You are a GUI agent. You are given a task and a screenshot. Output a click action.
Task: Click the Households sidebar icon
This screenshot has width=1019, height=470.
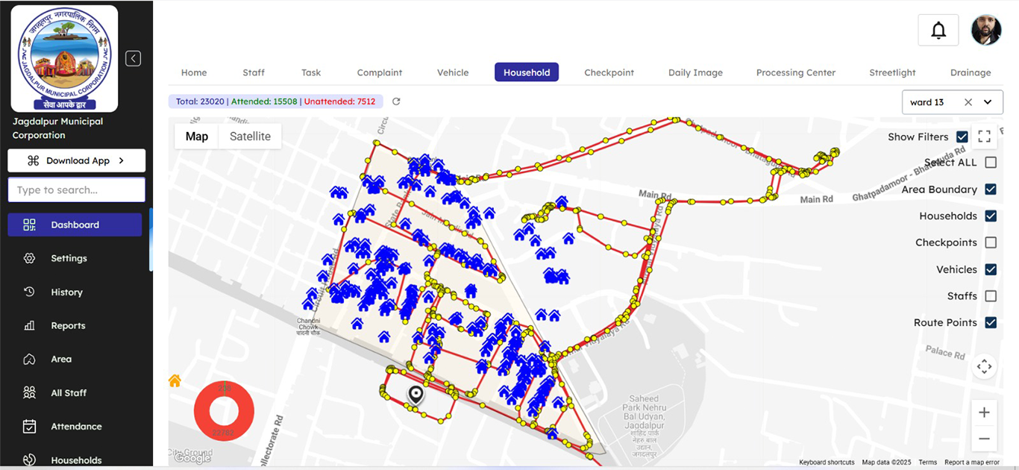pyautogui.click(x=29, y=460)
